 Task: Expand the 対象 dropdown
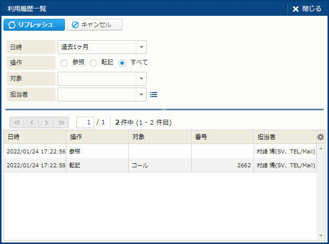click(x=141, y=79)
